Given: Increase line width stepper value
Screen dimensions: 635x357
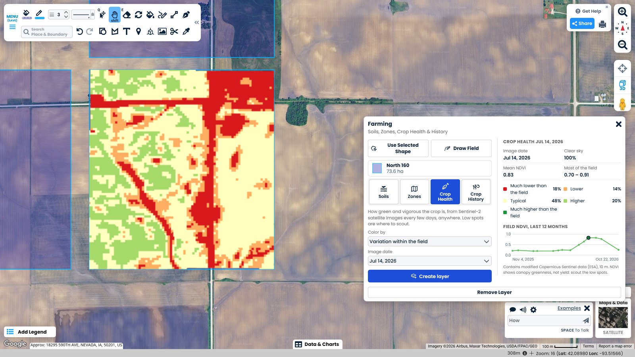Looking at the screenshot, I should click(66, 12).
